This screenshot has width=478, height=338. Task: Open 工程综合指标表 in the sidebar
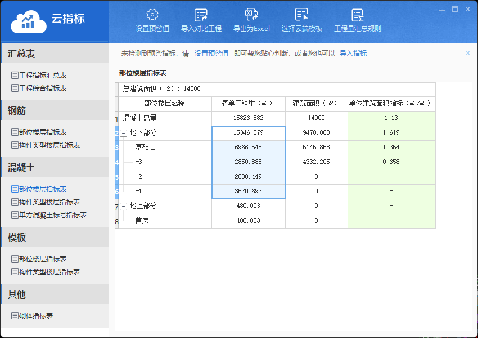pyautogui.click(x=39, y=88)
